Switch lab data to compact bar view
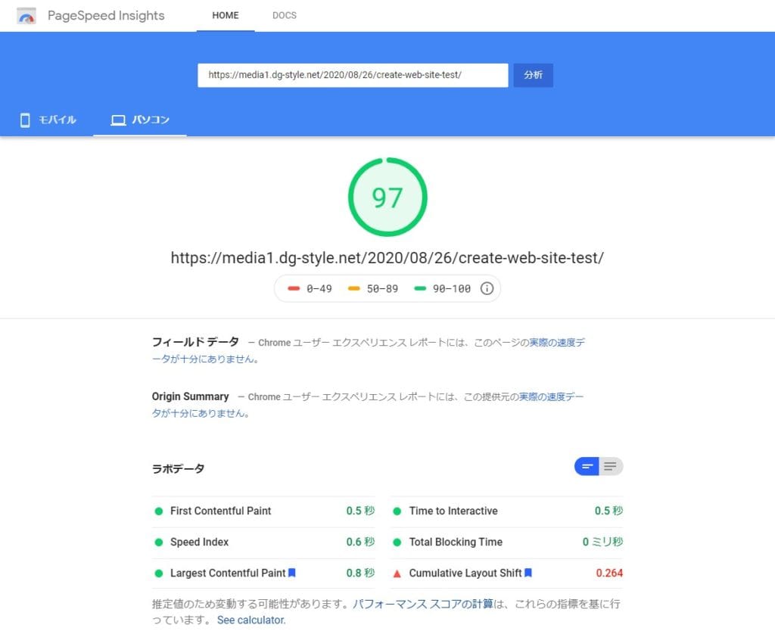Screen dimensions: 775x631 point(587,466)
